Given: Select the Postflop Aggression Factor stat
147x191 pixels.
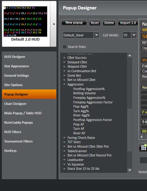Looking at the screenshot, I should click(x=93, y=120).
